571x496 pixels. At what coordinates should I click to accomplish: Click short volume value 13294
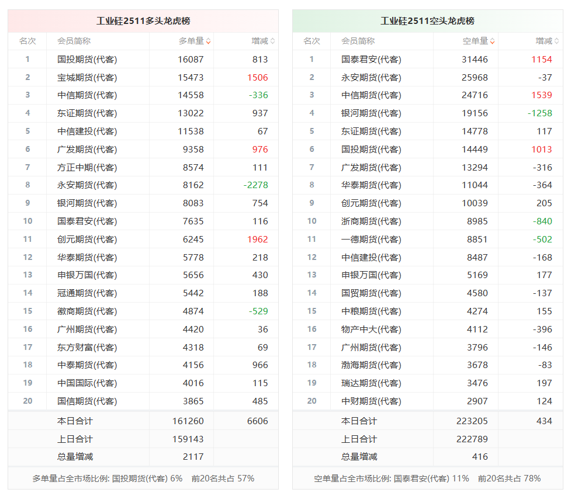(x=475, y=168)
